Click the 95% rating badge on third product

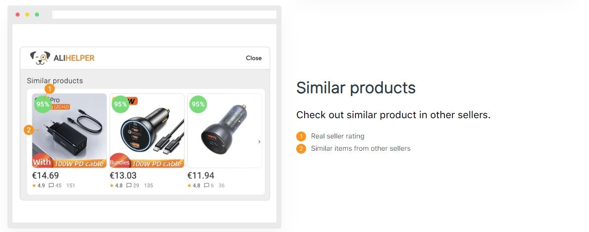[198, 104]
